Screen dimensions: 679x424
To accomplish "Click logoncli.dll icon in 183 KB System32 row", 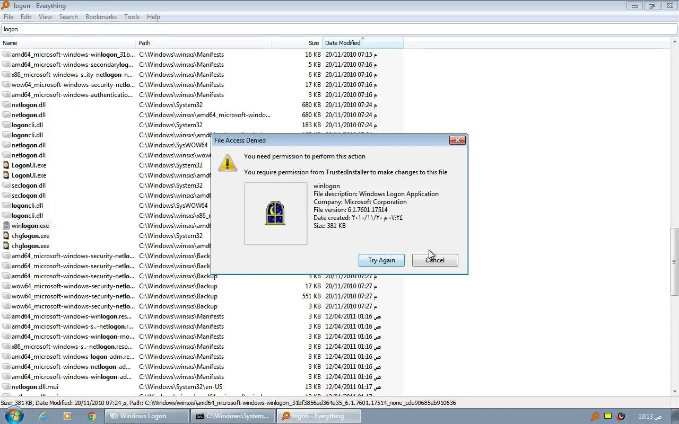I will coord(6,125).
